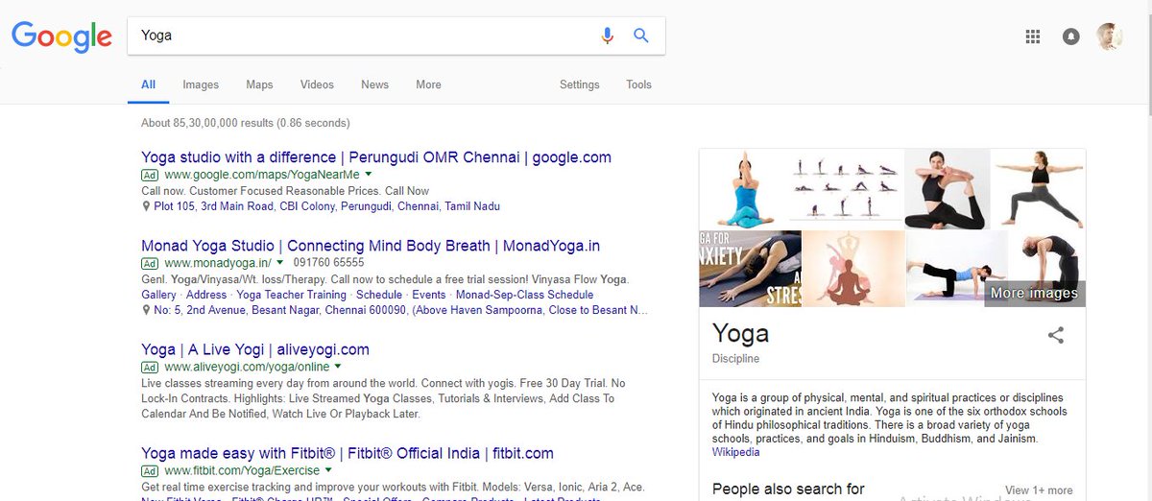This screenshot has height=501, width=1152.
Task: Click the Google logo
Action: point(61,36)
